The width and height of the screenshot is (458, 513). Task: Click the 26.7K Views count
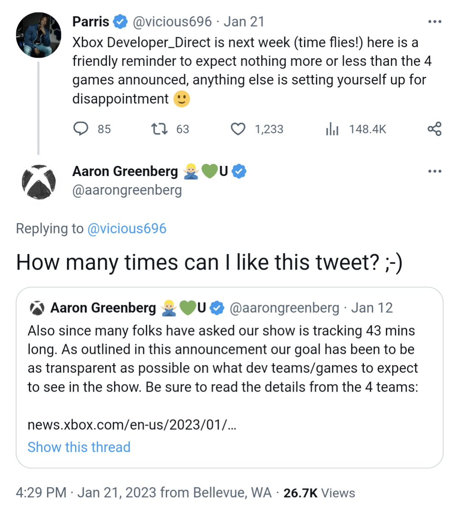click(319, 493)
